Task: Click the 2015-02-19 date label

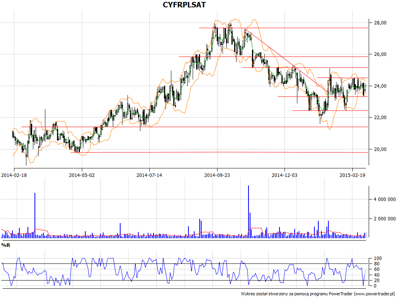Action: pyautogui.click(x=352, y=175)
